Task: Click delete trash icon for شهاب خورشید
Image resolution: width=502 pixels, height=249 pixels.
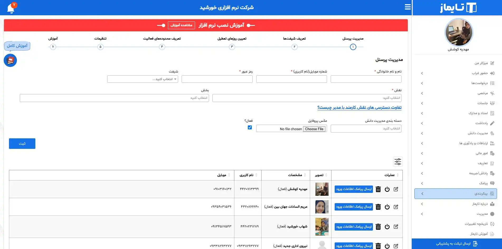Action: tap(378, 227)
